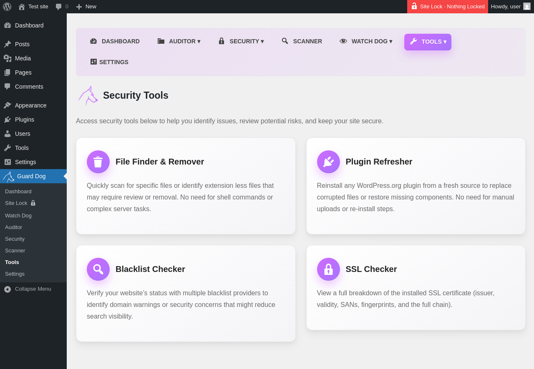
Task: Click the Guard Dog logo beside Security Tools
Action: click(x=88, y=95)
